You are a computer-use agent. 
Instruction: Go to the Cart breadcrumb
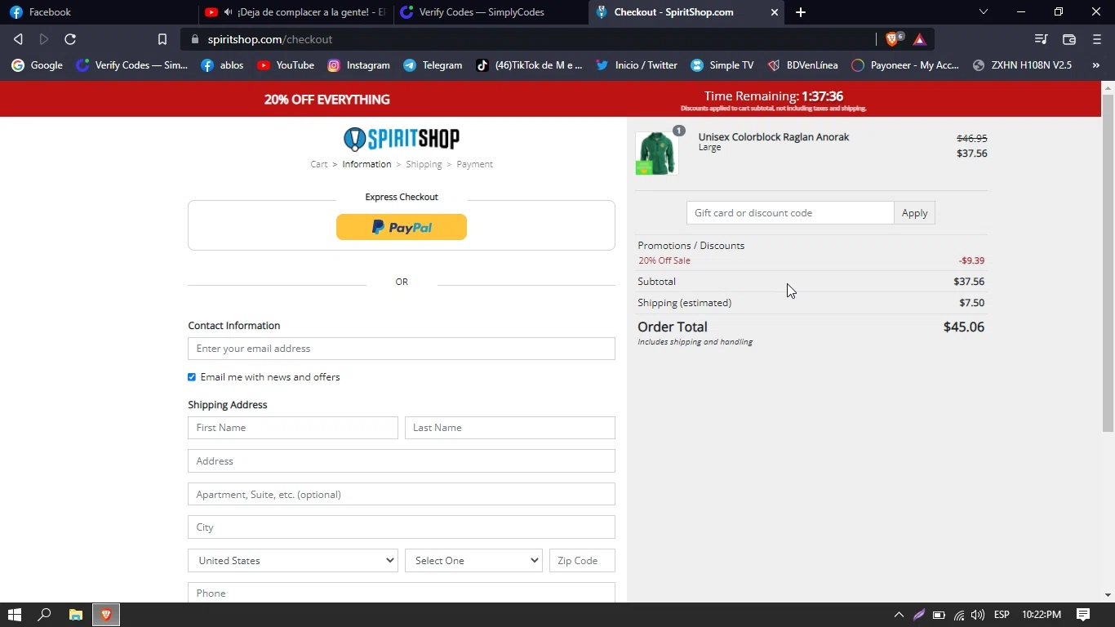click(319, 164)
